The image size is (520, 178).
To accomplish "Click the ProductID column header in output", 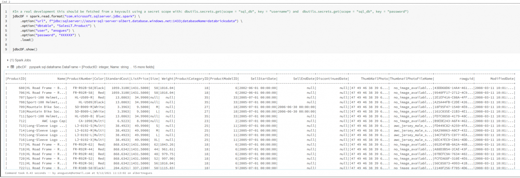I will 16,79.
